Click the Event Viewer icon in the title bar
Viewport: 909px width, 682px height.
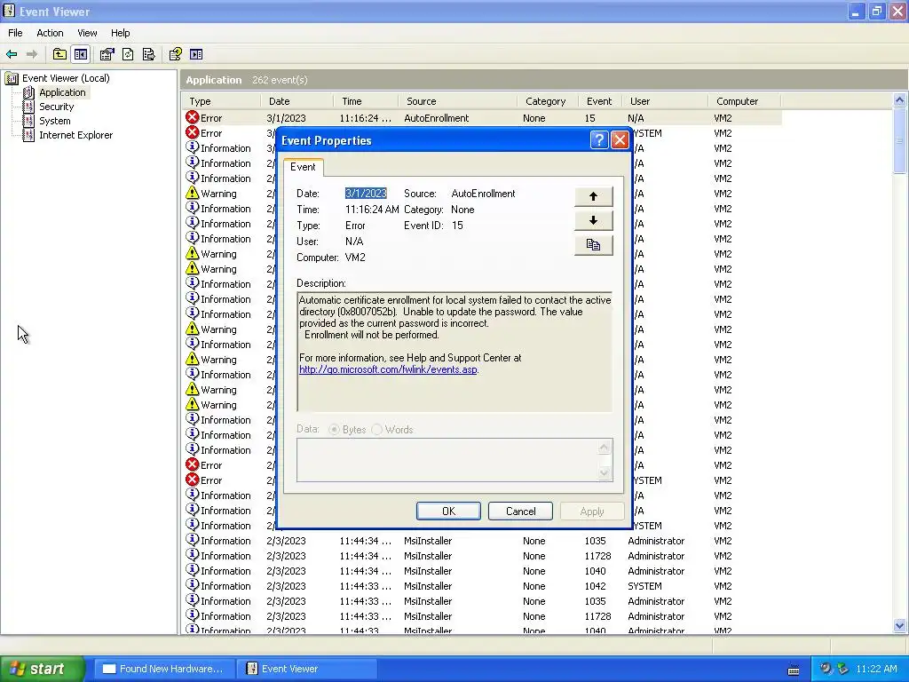click(9, 11)
